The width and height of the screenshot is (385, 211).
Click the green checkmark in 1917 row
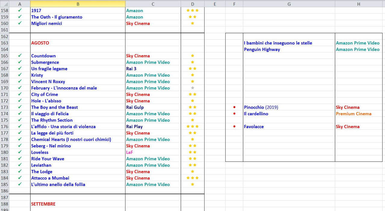point(20,10)
